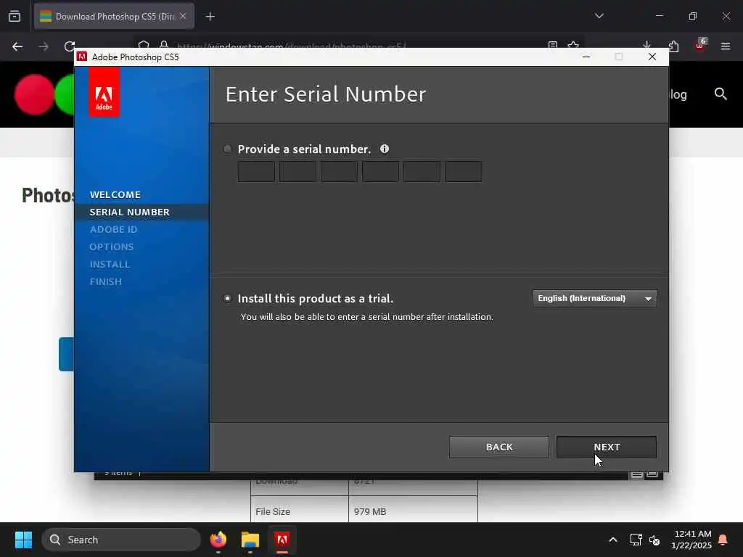The image size is (743, 557).
Task: Select the OPTIONS step in sidebar
Action: coord(112,247)
